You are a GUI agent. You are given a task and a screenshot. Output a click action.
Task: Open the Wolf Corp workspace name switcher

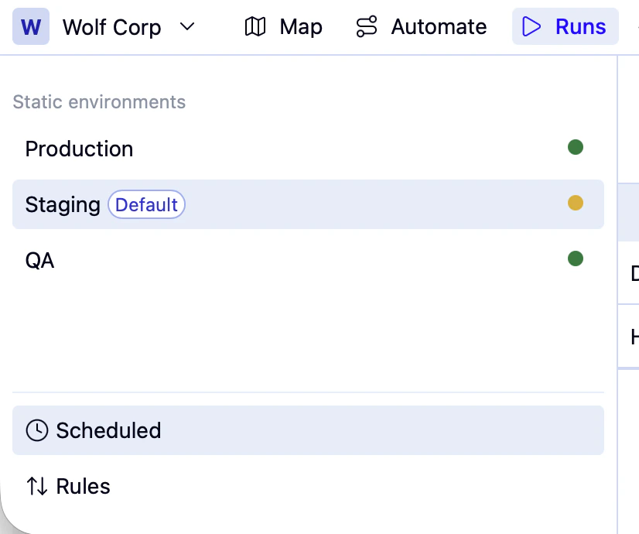(111, 27)
